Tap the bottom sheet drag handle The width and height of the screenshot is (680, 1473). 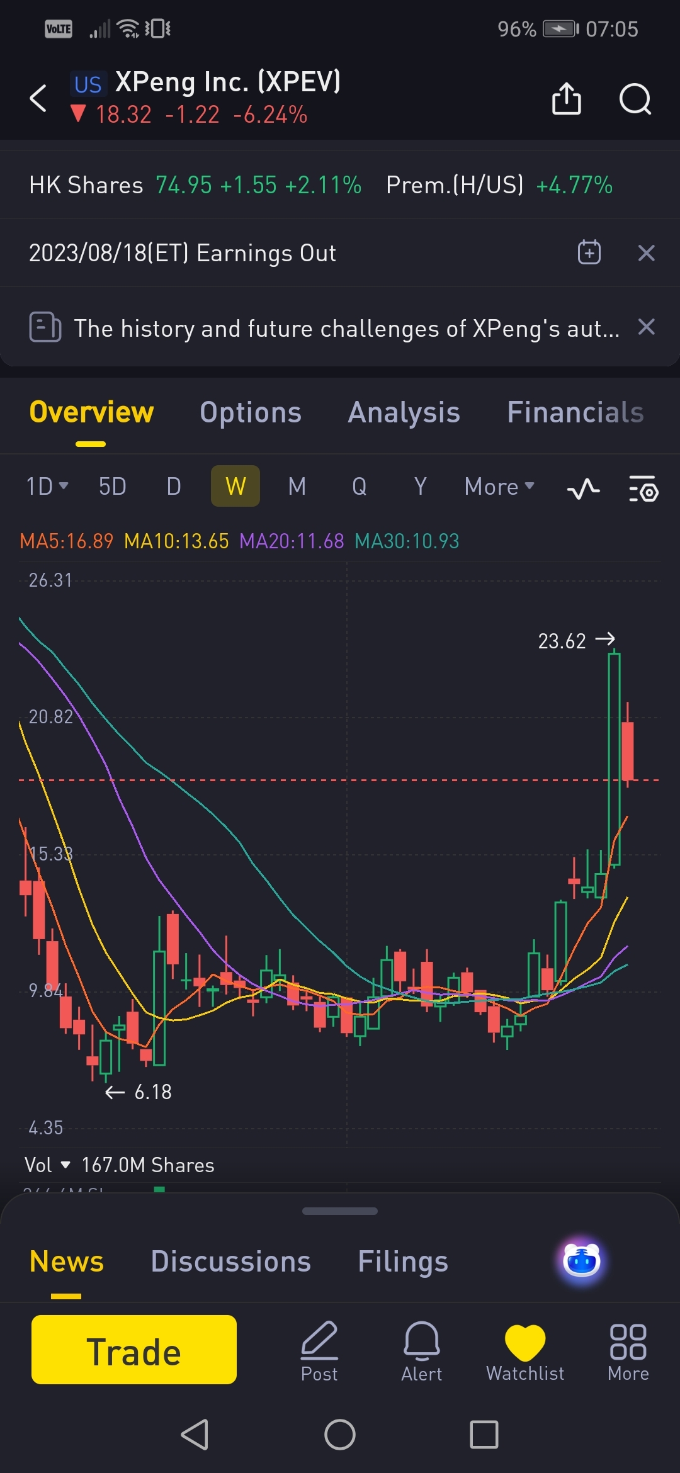click(x=340, y=1211)
